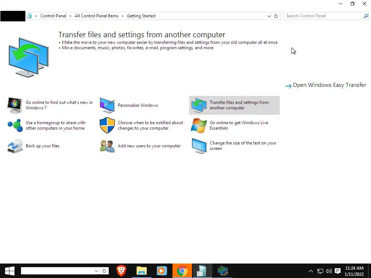The height and width of the screenshot is (278, 371).
Task: Open the network tray icon
Action: point(320,271)
